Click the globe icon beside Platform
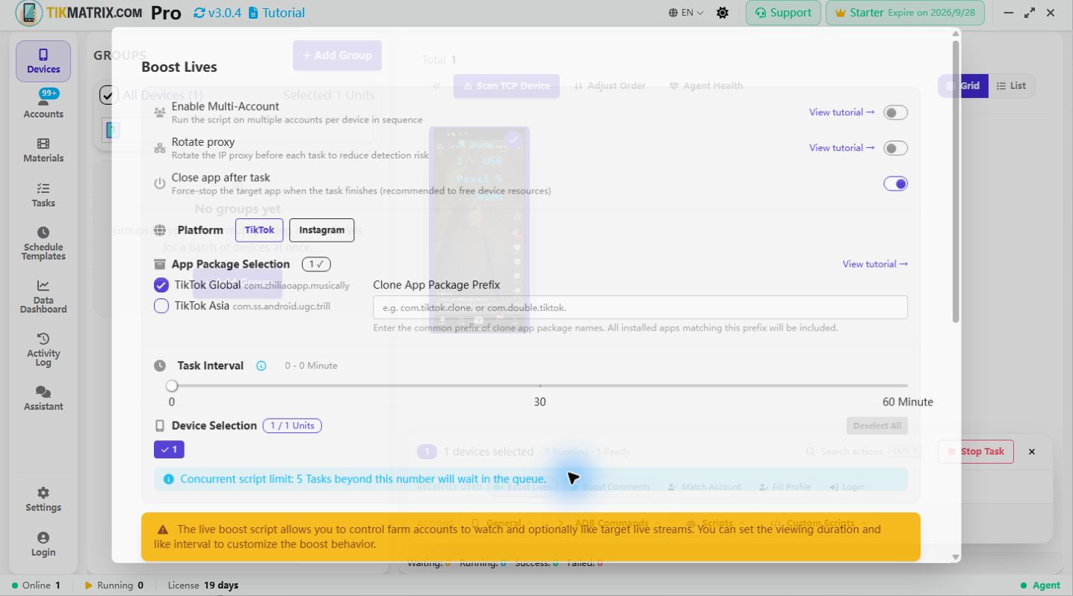 [159, 230]
